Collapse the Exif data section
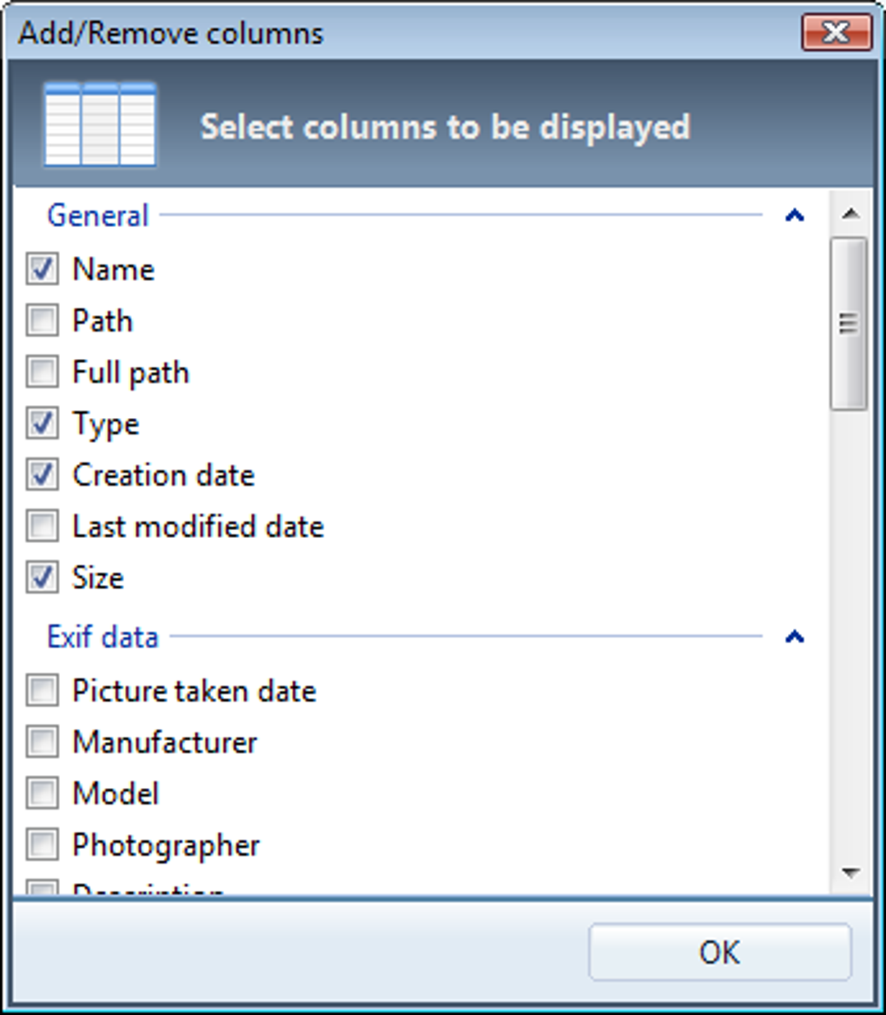Screen dimensions: 886x1015 tap(795, 637)
